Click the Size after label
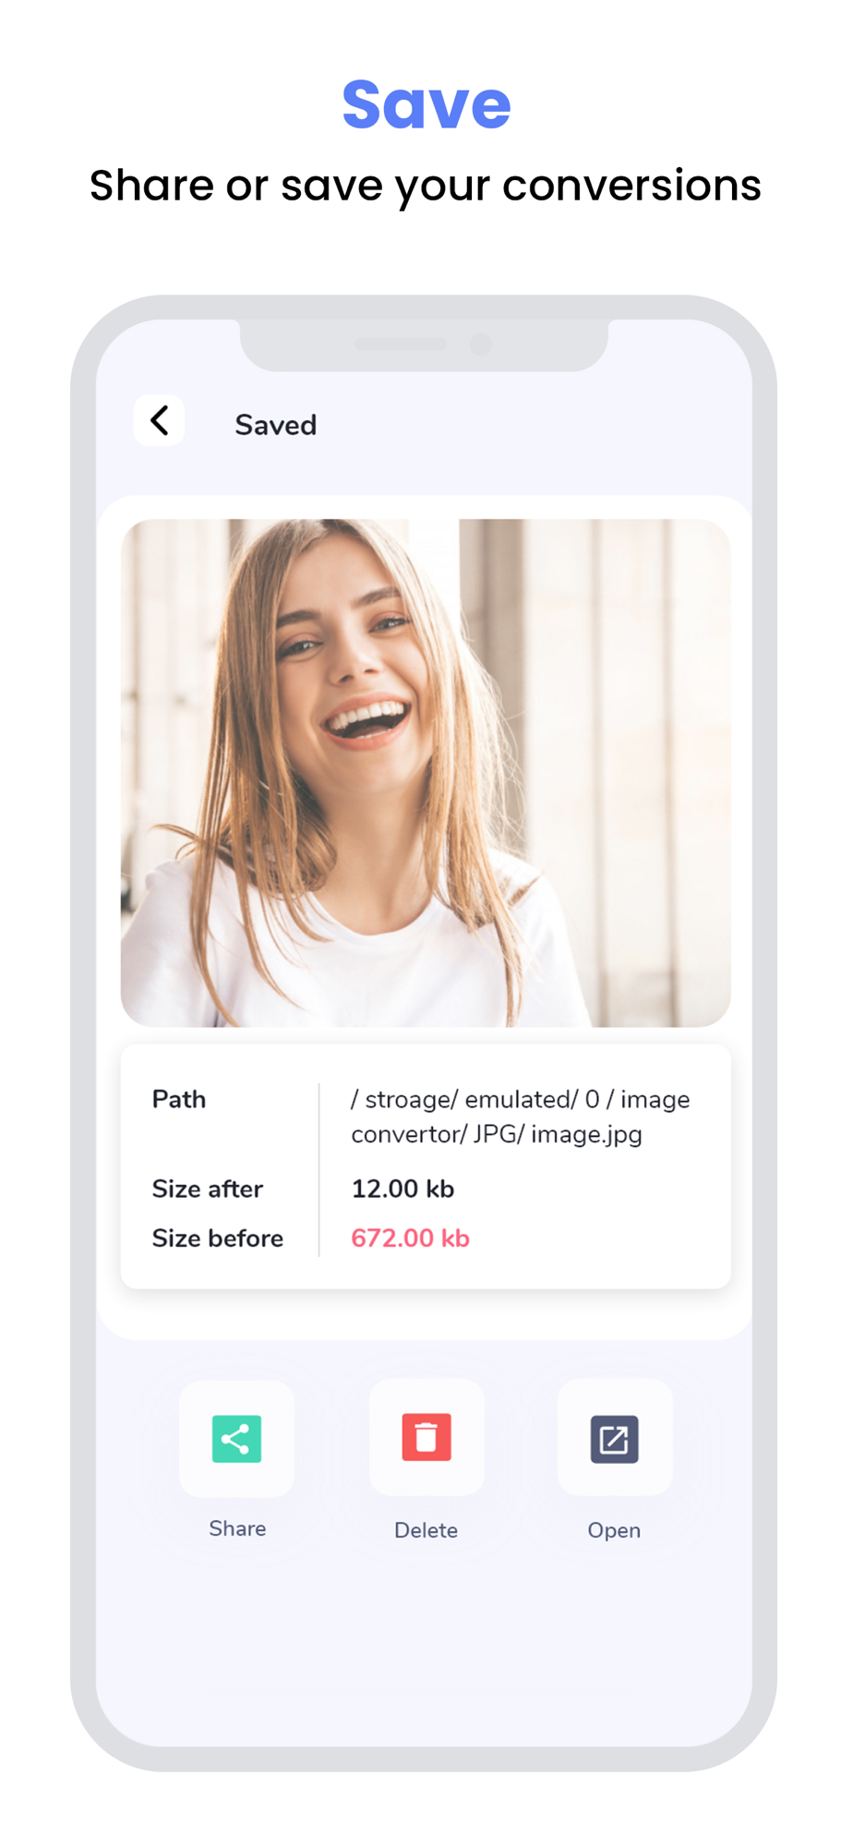The height and width of the screenshot is (1847, 853). coord(208,1189)
